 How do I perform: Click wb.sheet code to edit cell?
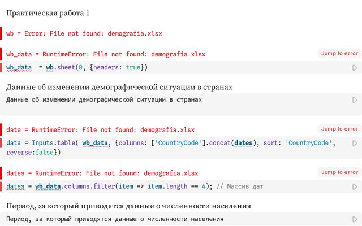pos(77,68)
